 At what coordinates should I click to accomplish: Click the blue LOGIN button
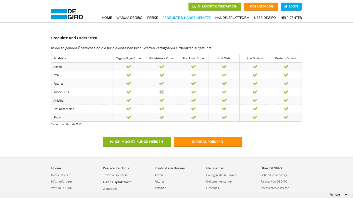[x=291, y=6]
